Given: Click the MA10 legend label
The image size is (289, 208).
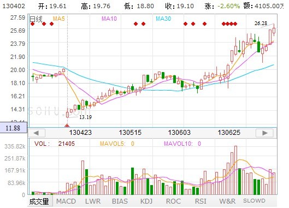Looking at the screenshot, I should point(109,19).
